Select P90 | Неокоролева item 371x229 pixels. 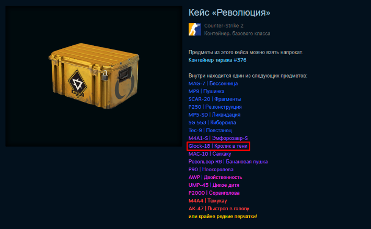click(x=211, y=169)
